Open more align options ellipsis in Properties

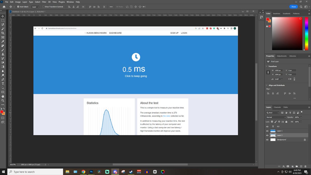pyautogui.click(x=294, y=98)
